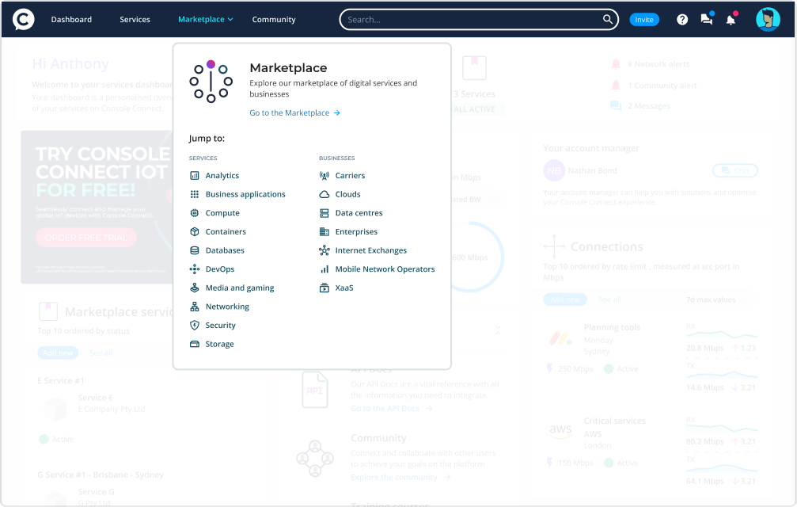Click See all under Connections
797x507 pixels.
[609, 299]
